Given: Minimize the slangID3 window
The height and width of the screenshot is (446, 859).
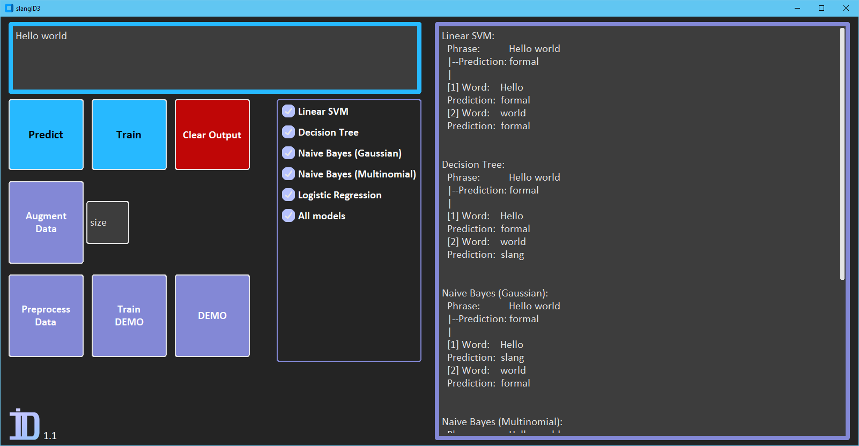Looking at the screenshot, I should click(x=797, y=8).
